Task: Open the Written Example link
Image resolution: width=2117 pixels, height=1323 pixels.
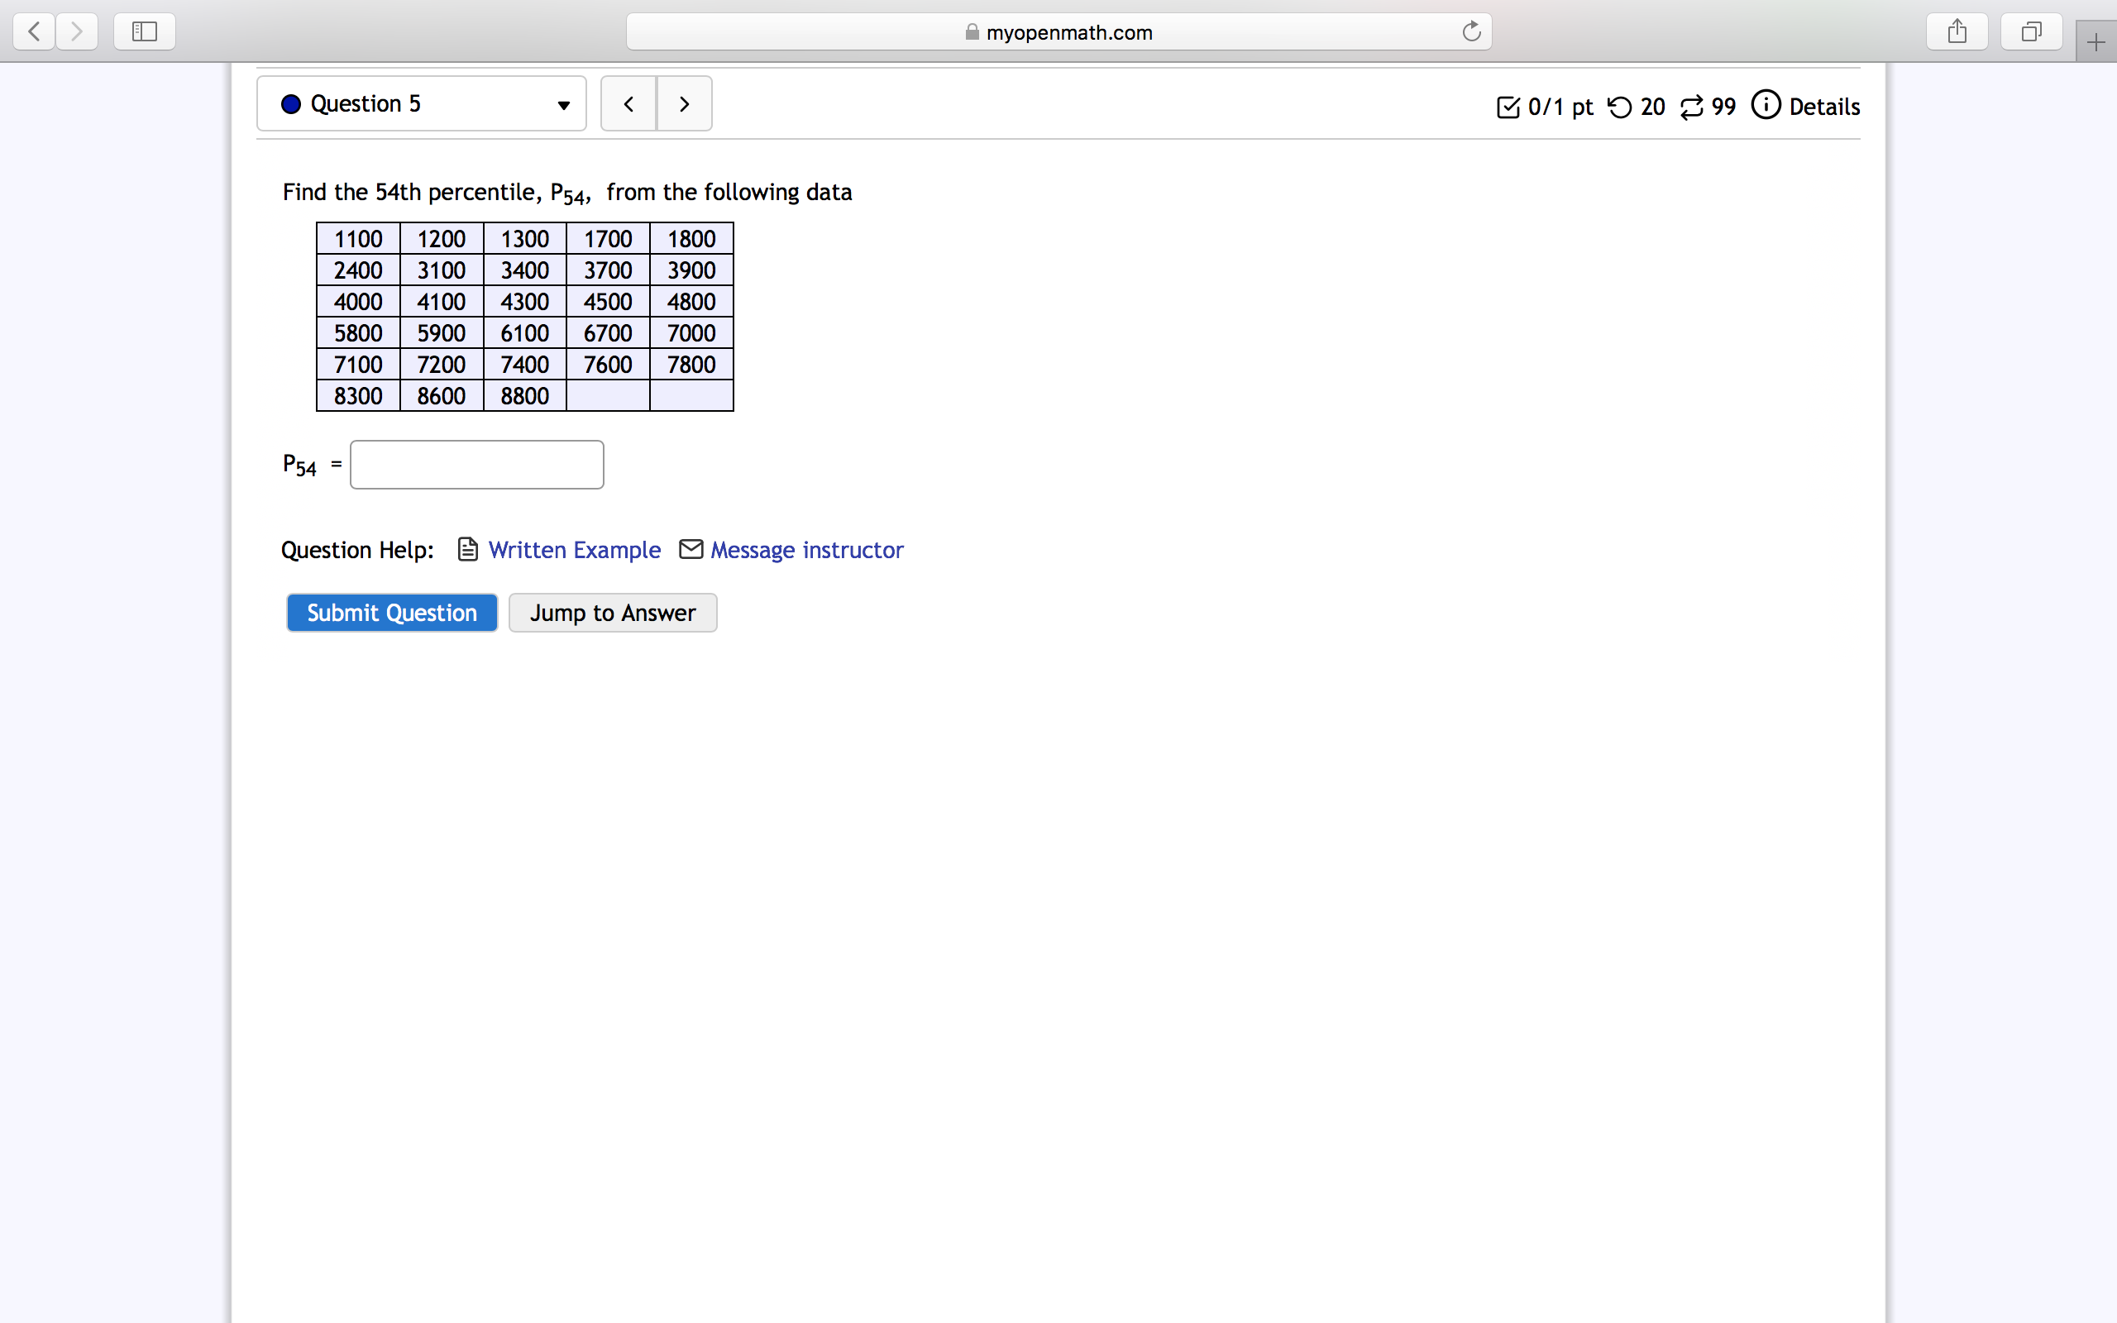Action: pos(576,550)
